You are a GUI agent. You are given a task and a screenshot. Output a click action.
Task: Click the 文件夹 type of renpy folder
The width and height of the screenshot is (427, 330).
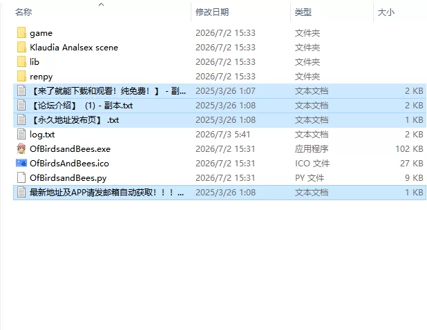[x=307, y=77]
